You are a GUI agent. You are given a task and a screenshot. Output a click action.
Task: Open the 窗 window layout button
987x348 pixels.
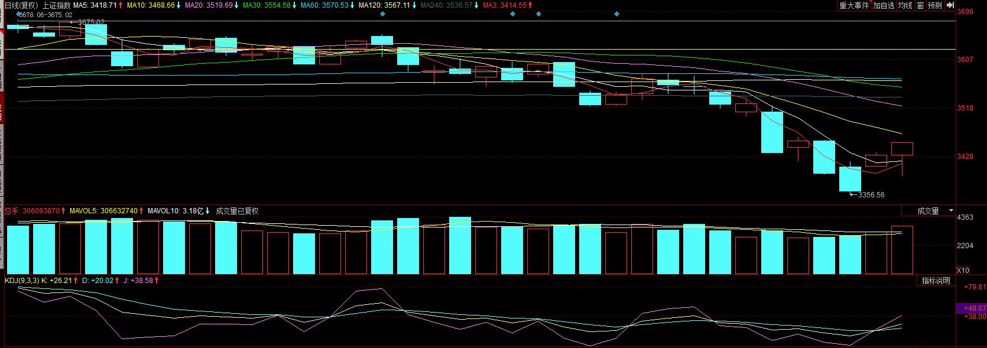(920, 5)
